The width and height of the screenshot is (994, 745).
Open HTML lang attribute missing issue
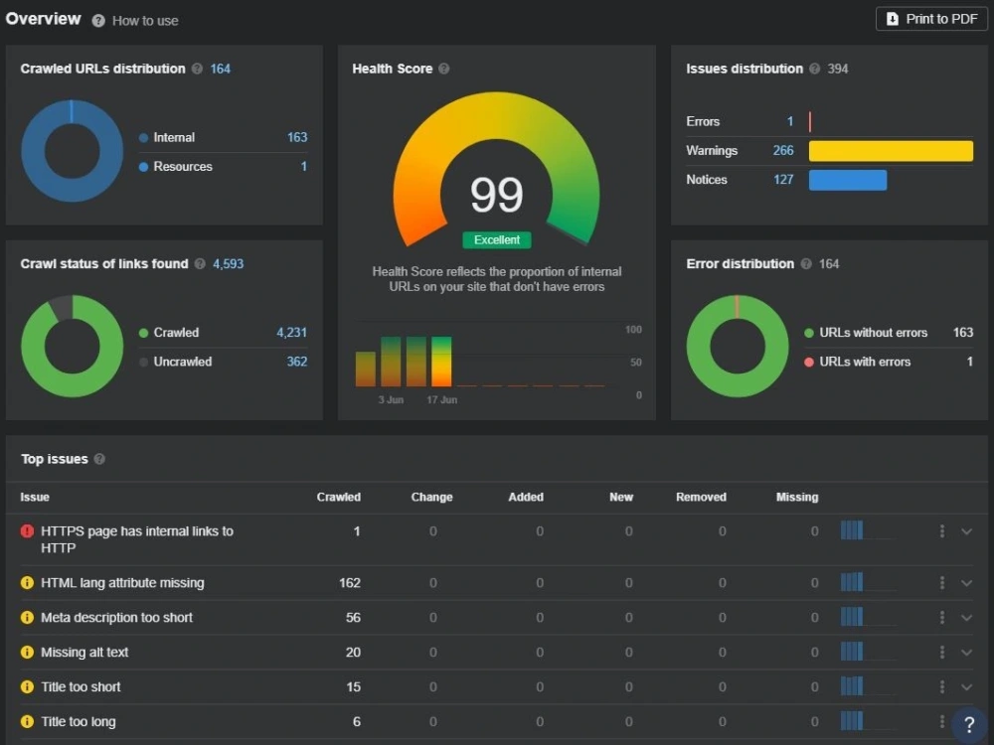point(122,583)
